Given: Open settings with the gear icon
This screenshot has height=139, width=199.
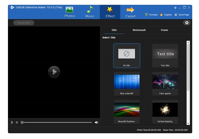Looking at the screenshot, I should click(x=187, y=23).
